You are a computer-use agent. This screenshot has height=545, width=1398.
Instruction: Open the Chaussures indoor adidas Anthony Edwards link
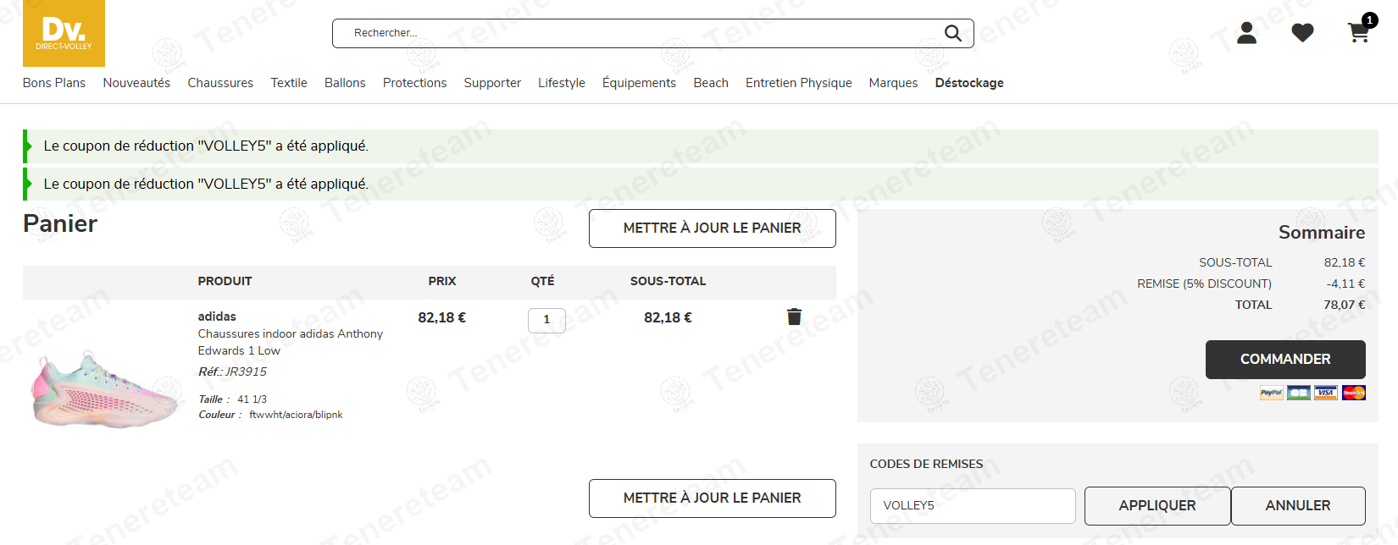291,342
